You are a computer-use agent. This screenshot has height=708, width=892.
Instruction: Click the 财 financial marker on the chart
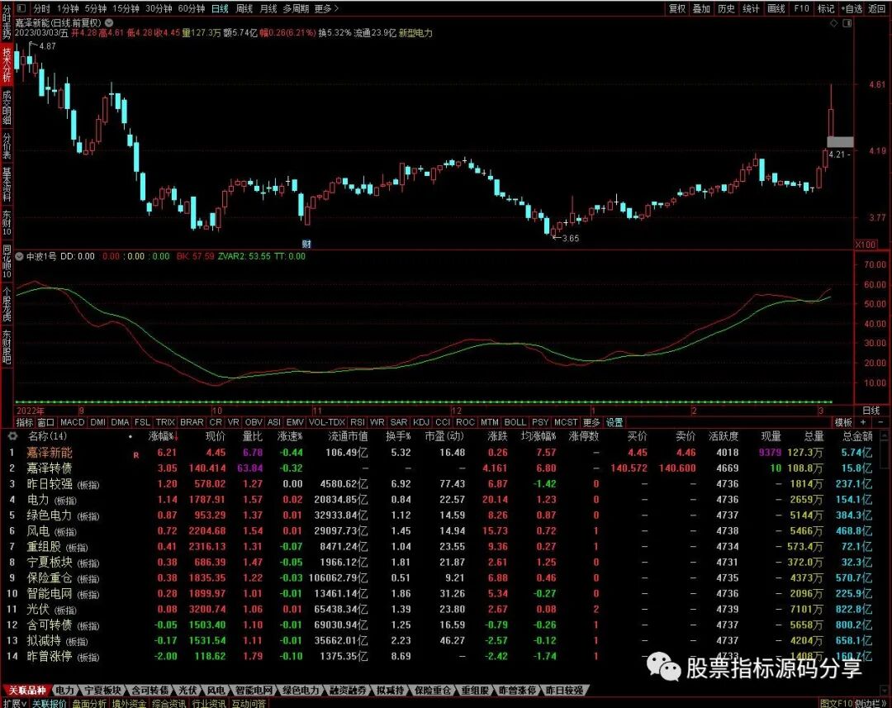tap(306, 244)
